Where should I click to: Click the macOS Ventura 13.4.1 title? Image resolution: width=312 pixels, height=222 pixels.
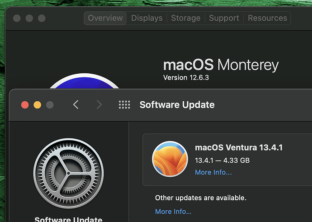(239, 147)
